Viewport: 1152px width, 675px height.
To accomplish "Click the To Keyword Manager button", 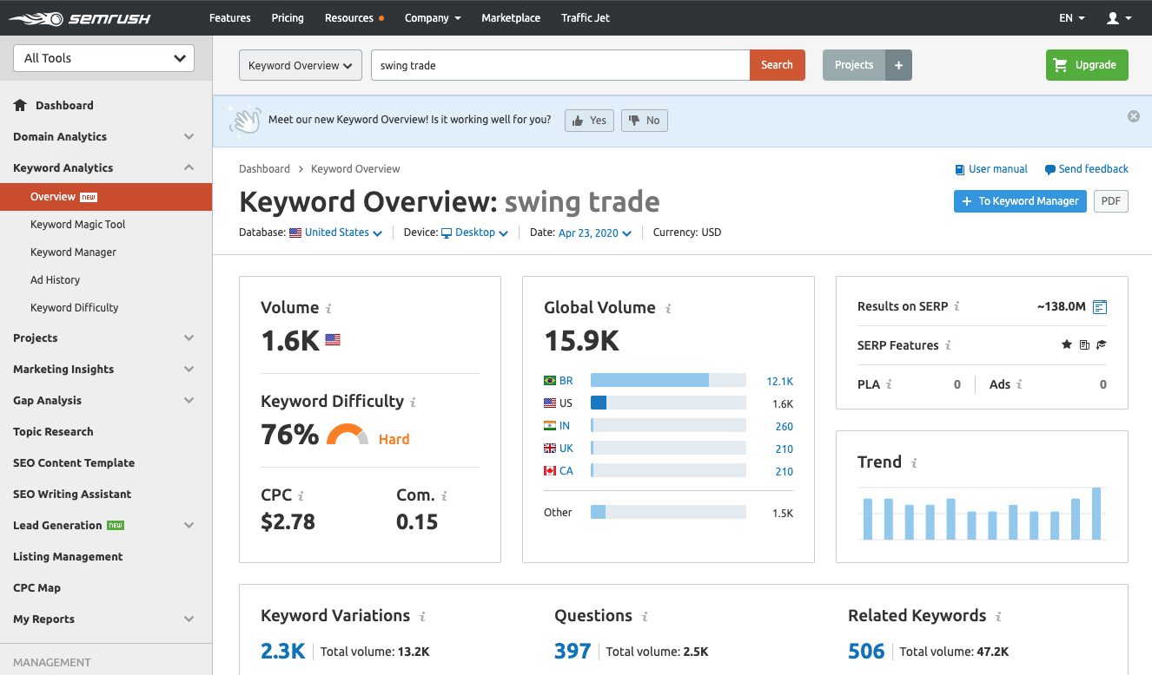I will coord(1020,201).
